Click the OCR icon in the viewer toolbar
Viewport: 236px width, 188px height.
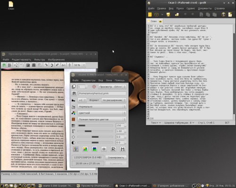tap(9, 65)
